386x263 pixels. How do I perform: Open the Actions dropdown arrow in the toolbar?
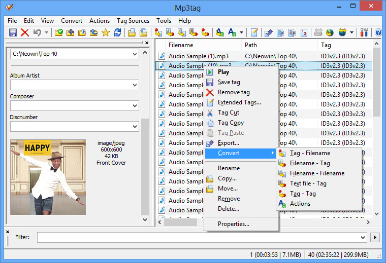241,32
